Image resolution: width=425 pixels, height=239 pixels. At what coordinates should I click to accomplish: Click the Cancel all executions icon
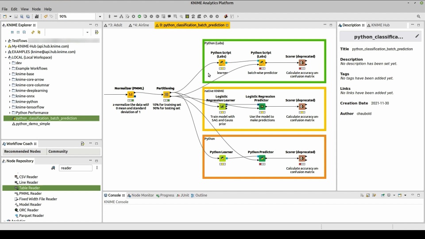(157, 16)
